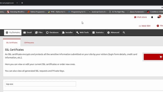Open the jQuery Fundamentals bookmark
The image size is (163, 92).
[x=136, y=12]
